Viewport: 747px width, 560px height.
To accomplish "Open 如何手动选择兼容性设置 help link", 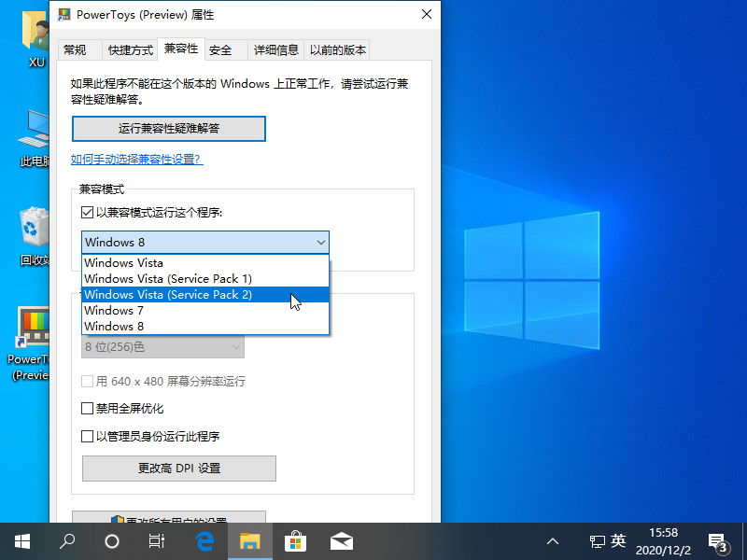I will pyautogui.click(x=136, y=160).
